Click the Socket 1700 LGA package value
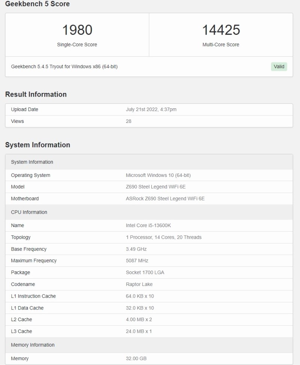Viewport: 300px width, 365px height. (145, 272)
